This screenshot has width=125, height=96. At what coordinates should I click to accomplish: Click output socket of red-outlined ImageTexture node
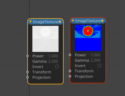102,21
